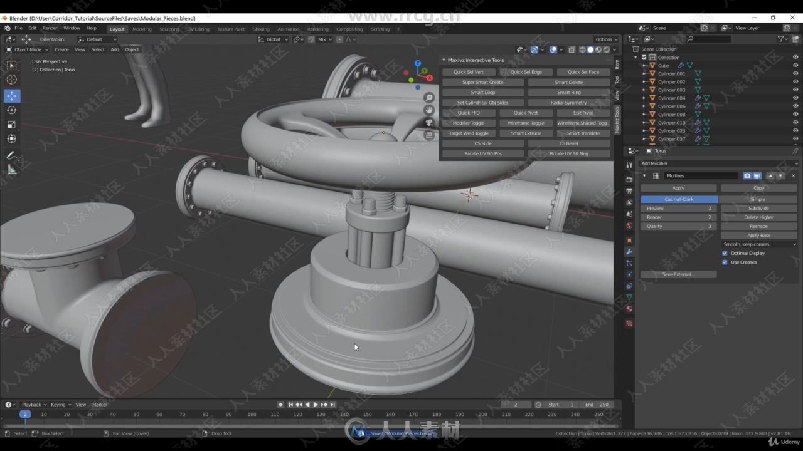This screenshot has width=803, height=451.
Task: Toggle auto keying record button
Action: point(281,405)
